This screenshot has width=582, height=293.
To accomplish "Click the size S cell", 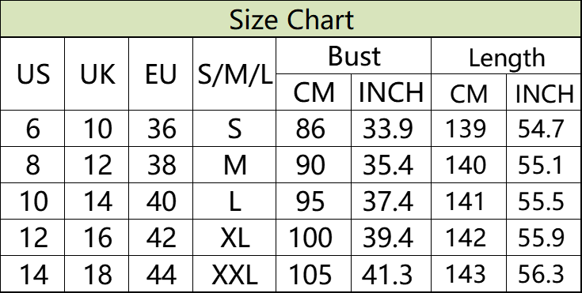I will point(234,129).
